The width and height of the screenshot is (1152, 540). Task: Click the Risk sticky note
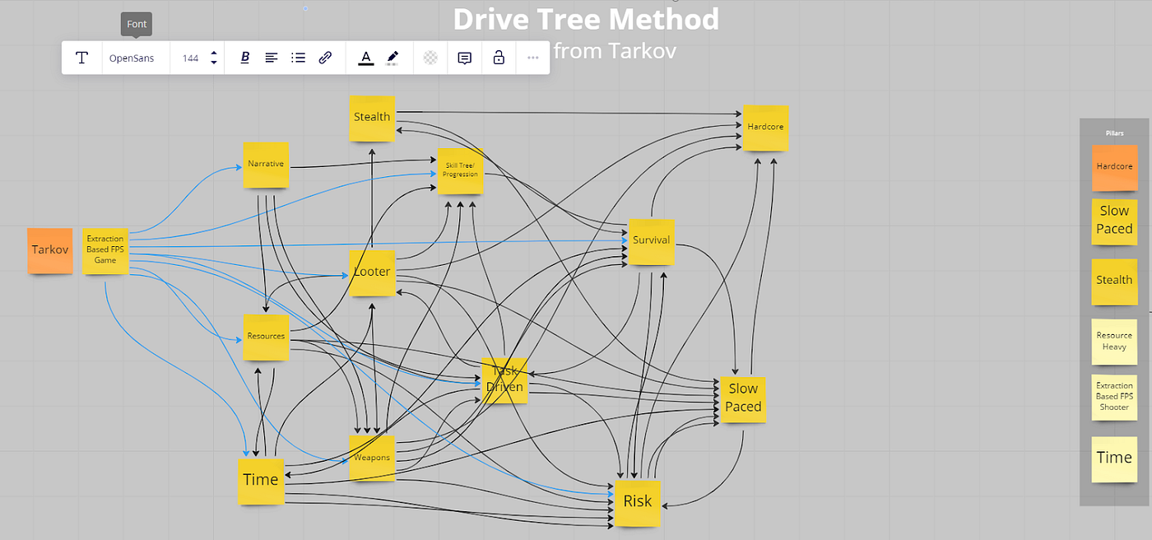[x=637, y=501]
